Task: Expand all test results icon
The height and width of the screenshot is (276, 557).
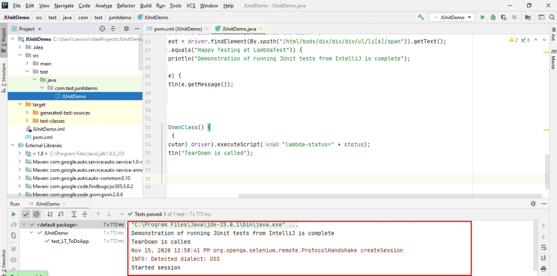Action: coord(74,214)
